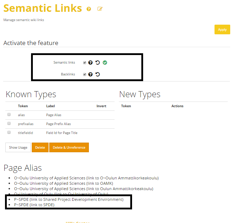237x223 pixels.
Task: Toggle the Backlinks checkbox
Action: click(85, 74)
